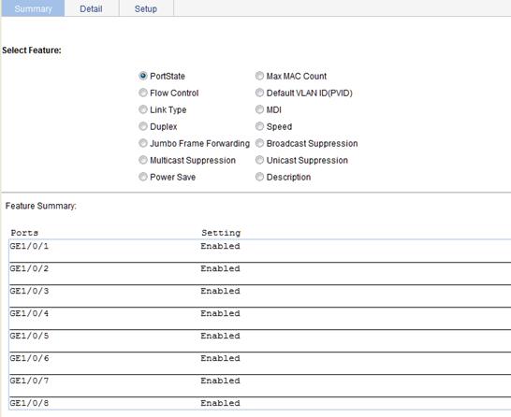The width and height of the screenshot is (511, 417).
Task: Choose Multicast Suppression radio button
Action: pyautogui.click(x=143, y=160)
